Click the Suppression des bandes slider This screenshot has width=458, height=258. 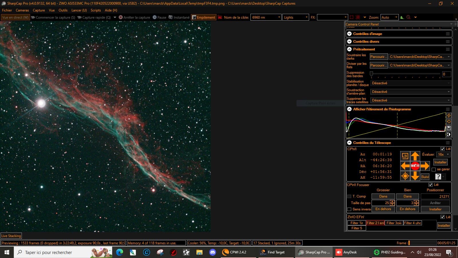(x=406, y=74)
